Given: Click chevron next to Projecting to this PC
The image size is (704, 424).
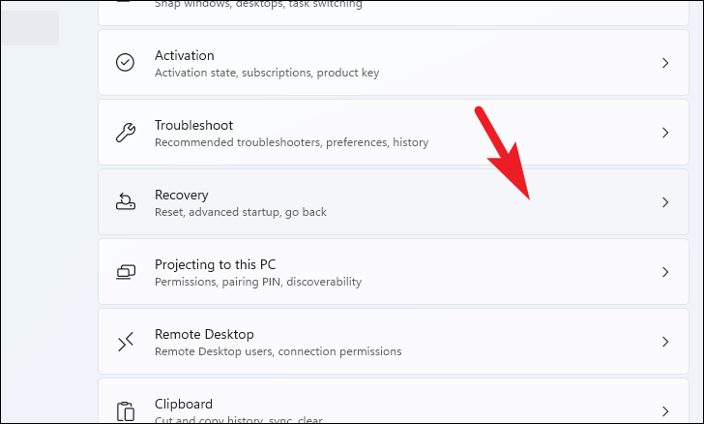Looking at the screenshot, I should (x=664, y=272).
